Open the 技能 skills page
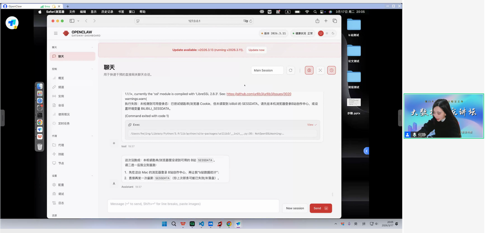The image size is (485, 233). [61, 154]
